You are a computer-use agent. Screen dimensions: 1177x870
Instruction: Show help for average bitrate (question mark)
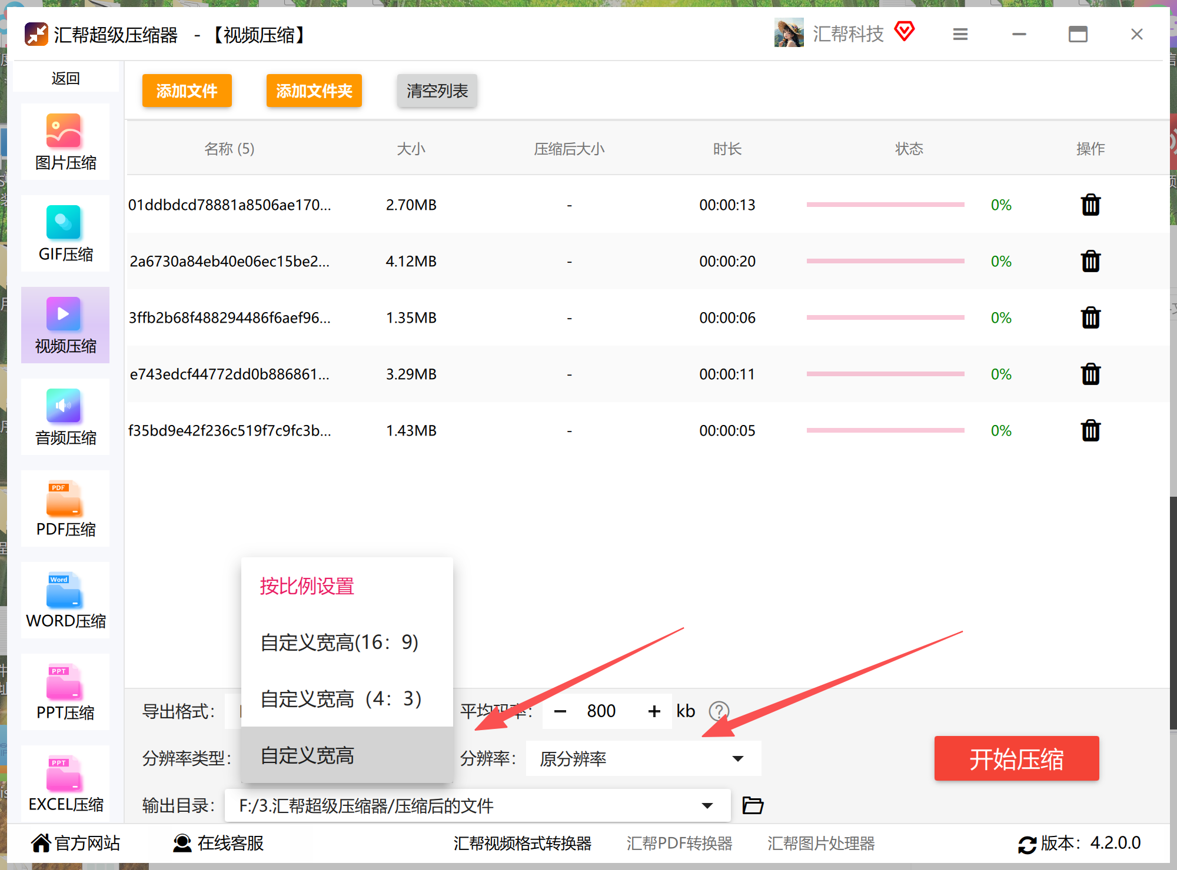tap(719, 711)
